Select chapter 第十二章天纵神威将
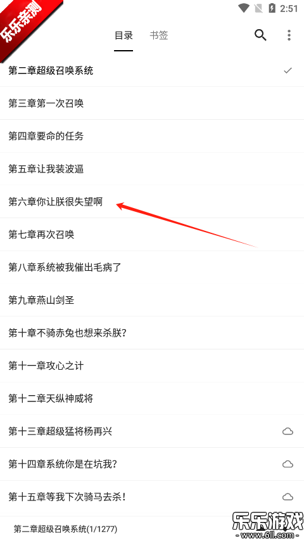304x541 pixels. coord(152,398)
